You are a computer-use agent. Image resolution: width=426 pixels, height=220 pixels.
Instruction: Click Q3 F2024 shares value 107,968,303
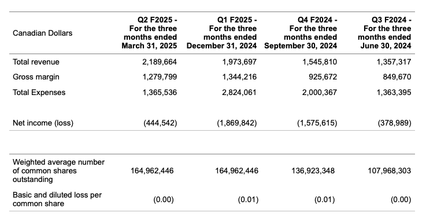[x=390, y=170]
